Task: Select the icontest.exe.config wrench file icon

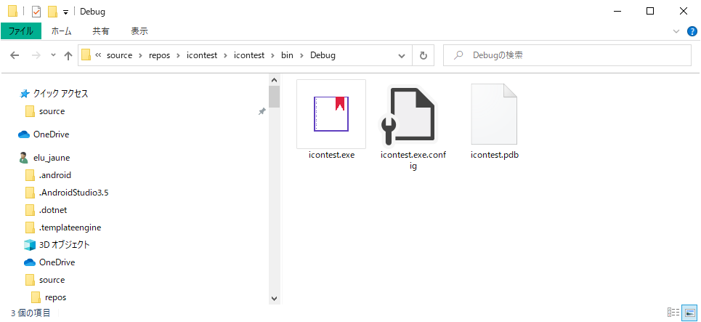Action: pyautogui.click(x=408, y=116)
